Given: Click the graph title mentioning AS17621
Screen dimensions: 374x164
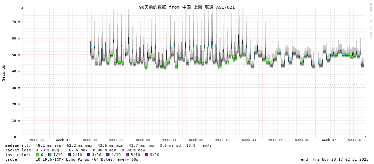Looking at the screenshot, I should (187, 7).
